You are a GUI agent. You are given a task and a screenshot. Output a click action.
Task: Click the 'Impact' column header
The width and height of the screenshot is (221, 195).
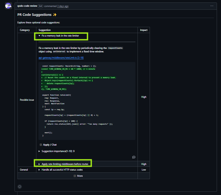point(144,30)
